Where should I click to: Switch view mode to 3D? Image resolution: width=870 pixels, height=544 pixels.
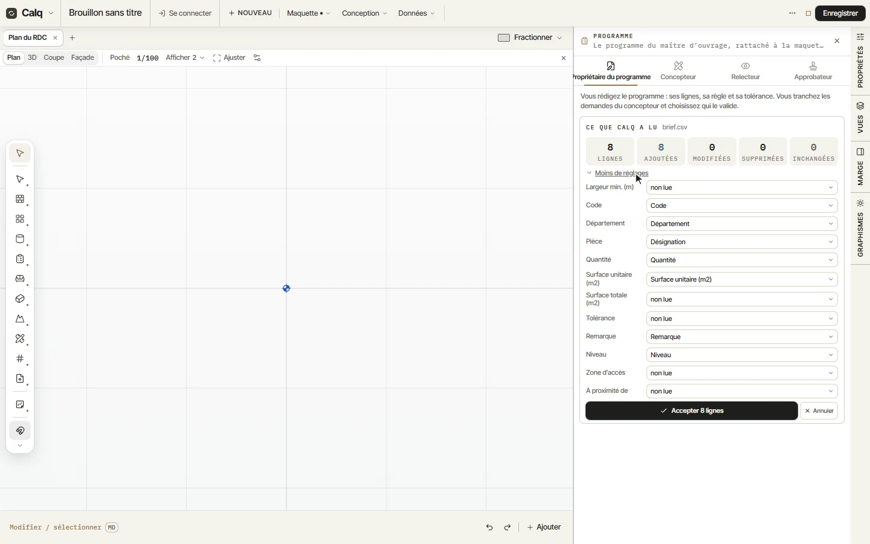coord(32,58)
